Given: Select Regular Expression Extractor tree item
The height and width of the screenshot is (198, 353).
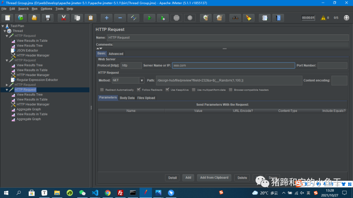Looking at the screenshot, I should (x=37, y=80).
